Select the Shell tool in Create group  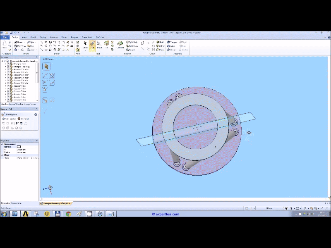click(x=158, y=42)
